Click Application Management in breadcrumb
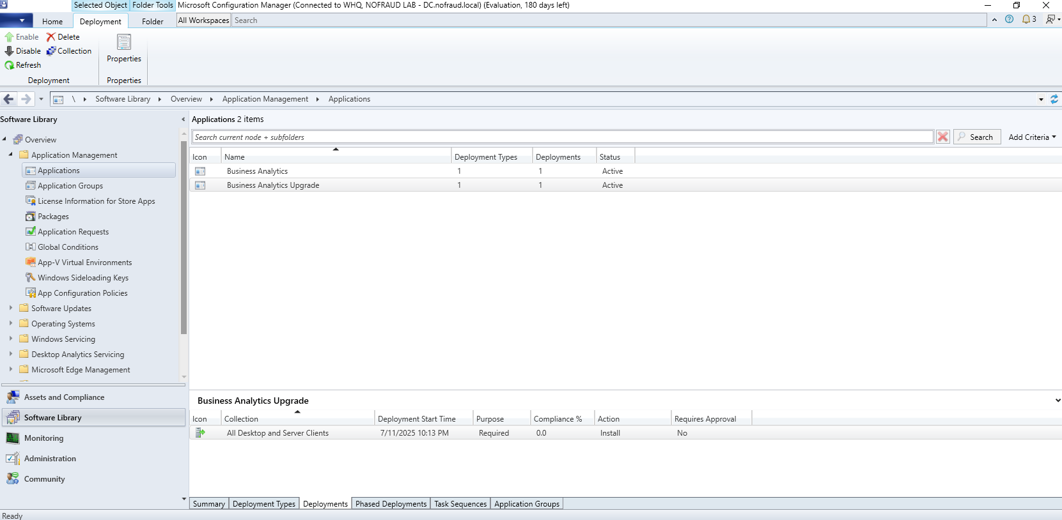 (265, 99)
